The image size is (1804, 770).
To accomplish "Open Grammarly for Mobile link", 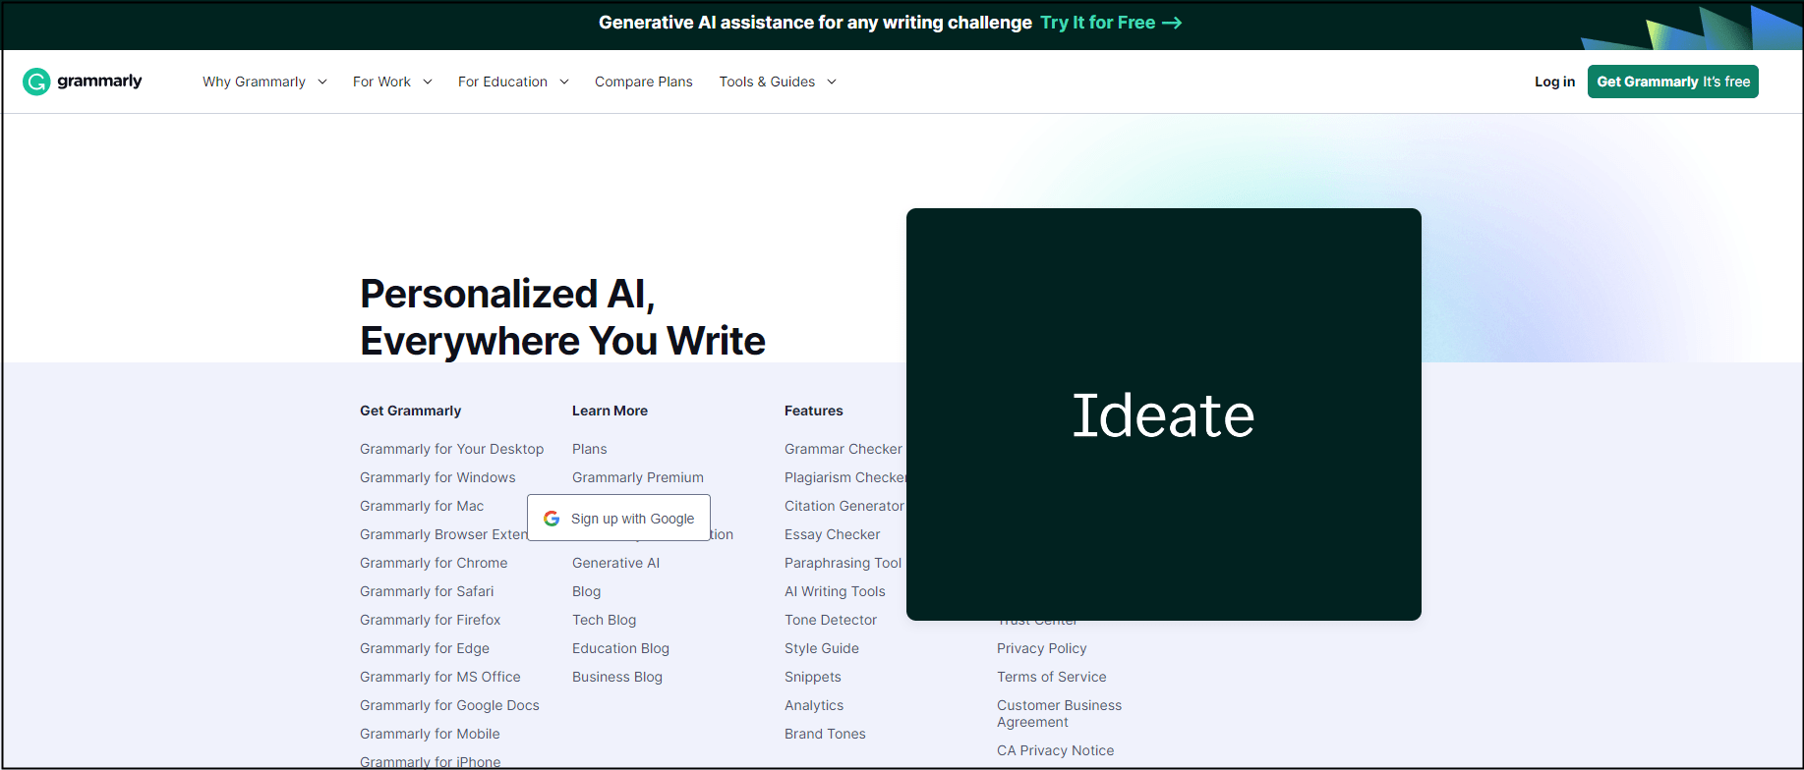I will [x=430, y=734].
